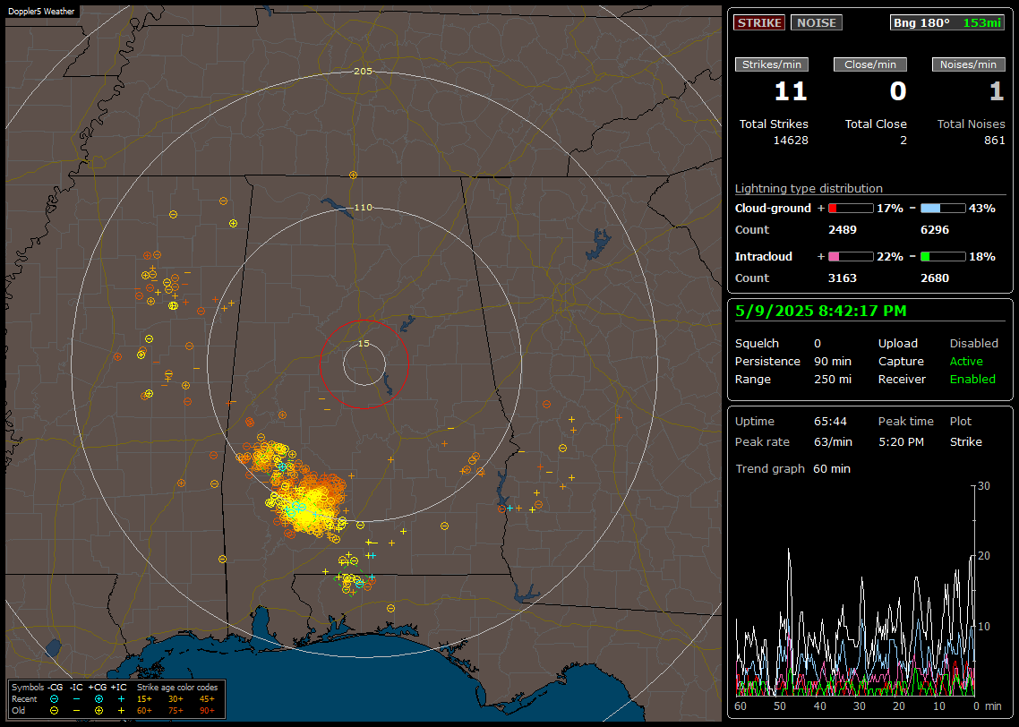The height and width of the screenshot is (727, 1019).
Task: Click the Trend graph 60 min value
Action: (832, 469)
